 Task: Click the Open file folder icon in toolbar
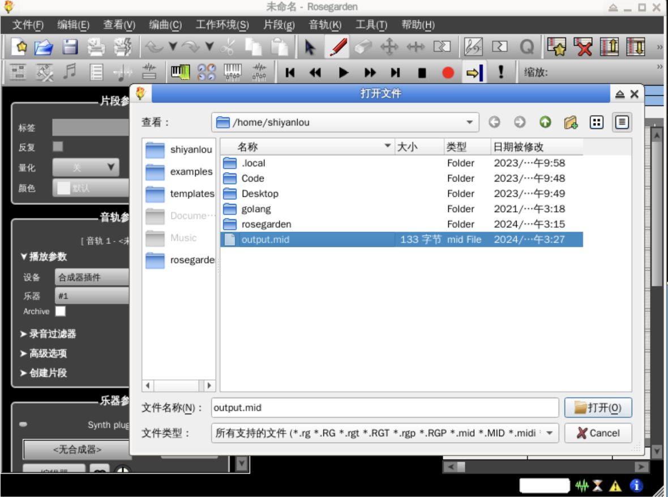44,47
